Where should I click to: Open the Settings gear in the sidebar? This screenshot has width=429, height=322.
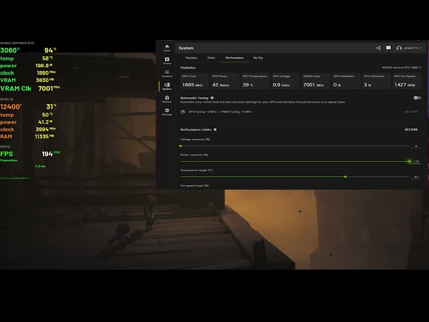[167, 112]
